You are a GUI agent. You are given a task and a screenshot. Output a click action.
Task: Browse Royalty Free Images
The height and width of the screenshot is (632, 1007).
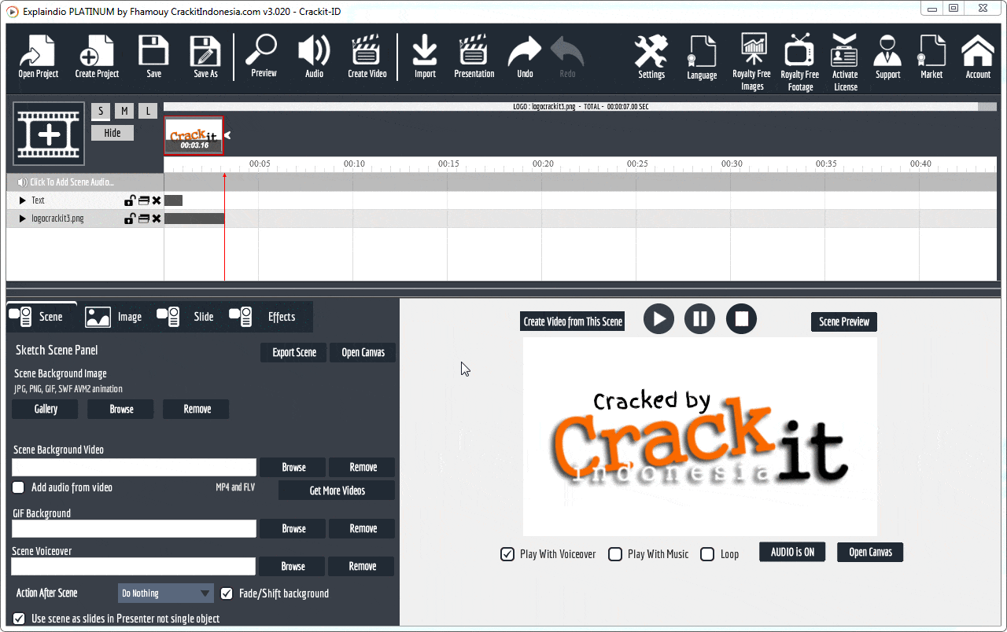(752, 62)
